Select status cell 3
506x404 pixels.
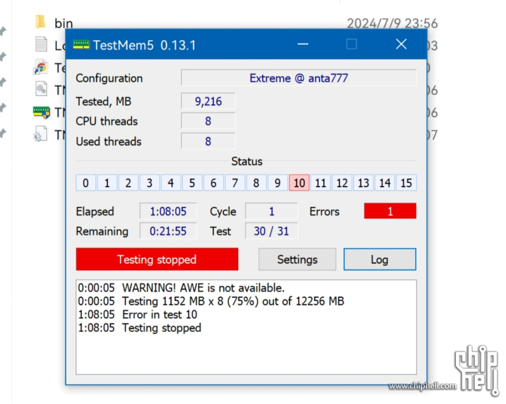coord(150,183)
